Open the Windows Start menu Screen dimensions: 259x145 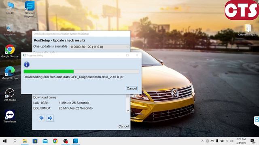5,141
